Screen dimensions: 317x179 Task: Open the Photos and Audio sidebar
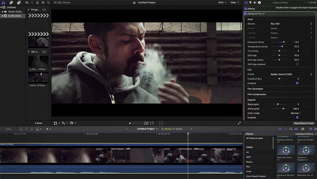pyautogui.click(x=11, y=2)
